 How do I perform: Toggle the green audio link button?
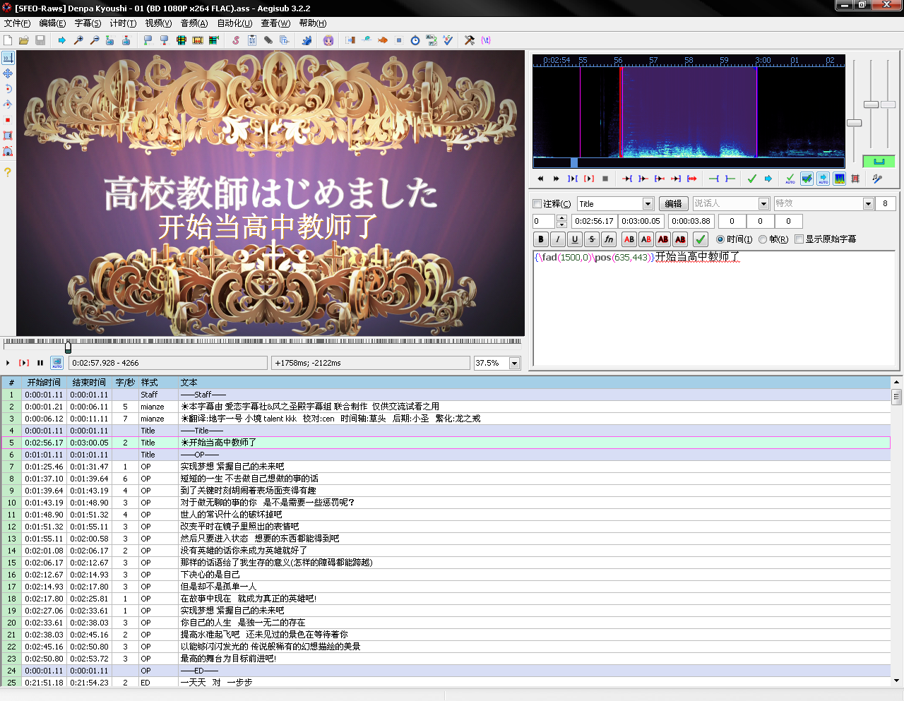pos(879,162)
